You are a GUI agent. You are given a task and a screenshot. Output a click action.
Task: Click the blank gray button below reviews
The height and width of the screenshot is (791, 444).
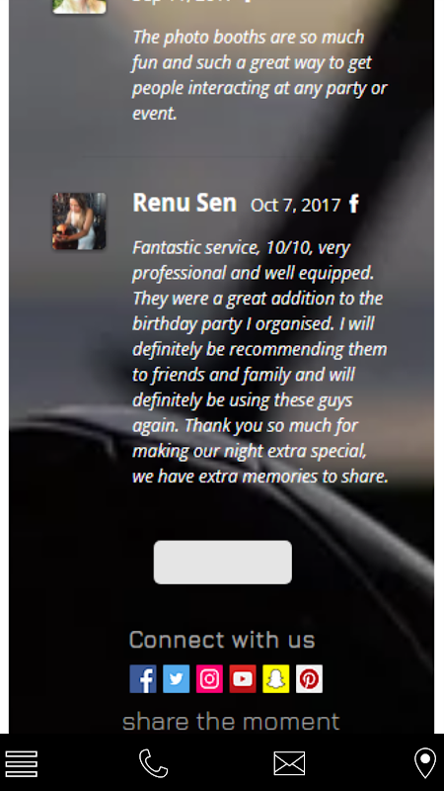223,562
